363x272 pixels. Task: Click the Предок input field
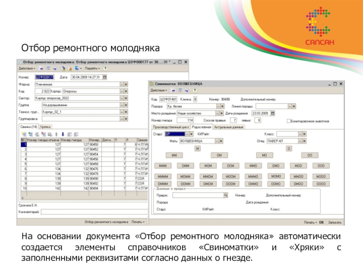coord(198,195)
